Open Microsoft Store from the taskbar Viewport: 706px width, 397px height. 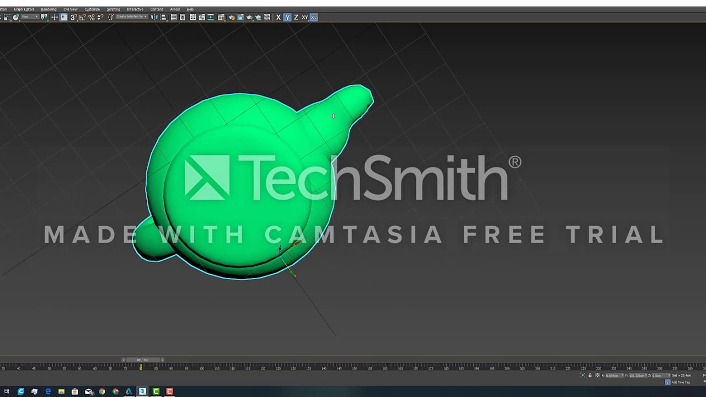click(75, 391)
